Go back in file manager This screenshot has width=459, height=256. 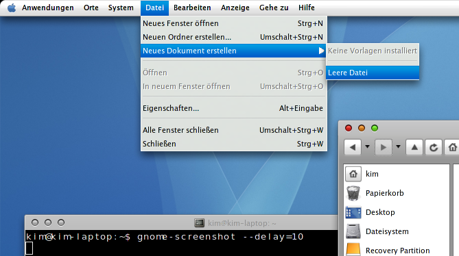tap(353, 147)
